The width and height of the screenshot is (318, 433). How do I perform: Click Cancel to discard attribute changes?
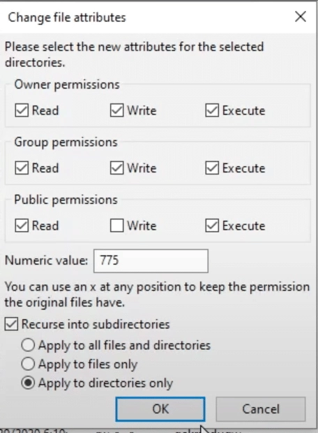(x=261, y=409)
